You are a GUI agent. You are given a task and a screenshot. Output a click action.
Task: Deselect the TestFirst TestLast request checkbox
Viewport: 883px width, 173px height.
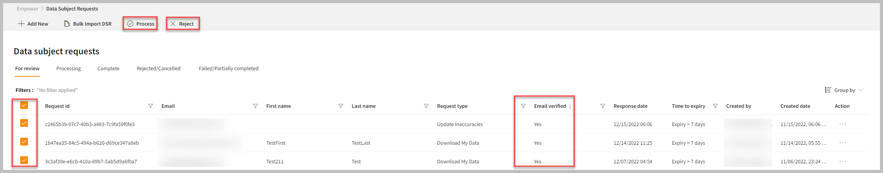pos(24,142)
